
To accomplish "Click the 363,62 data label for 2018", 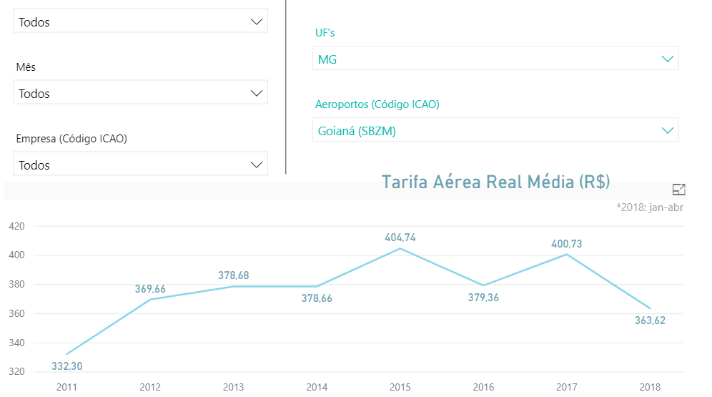I will click(x=651, y=320).
